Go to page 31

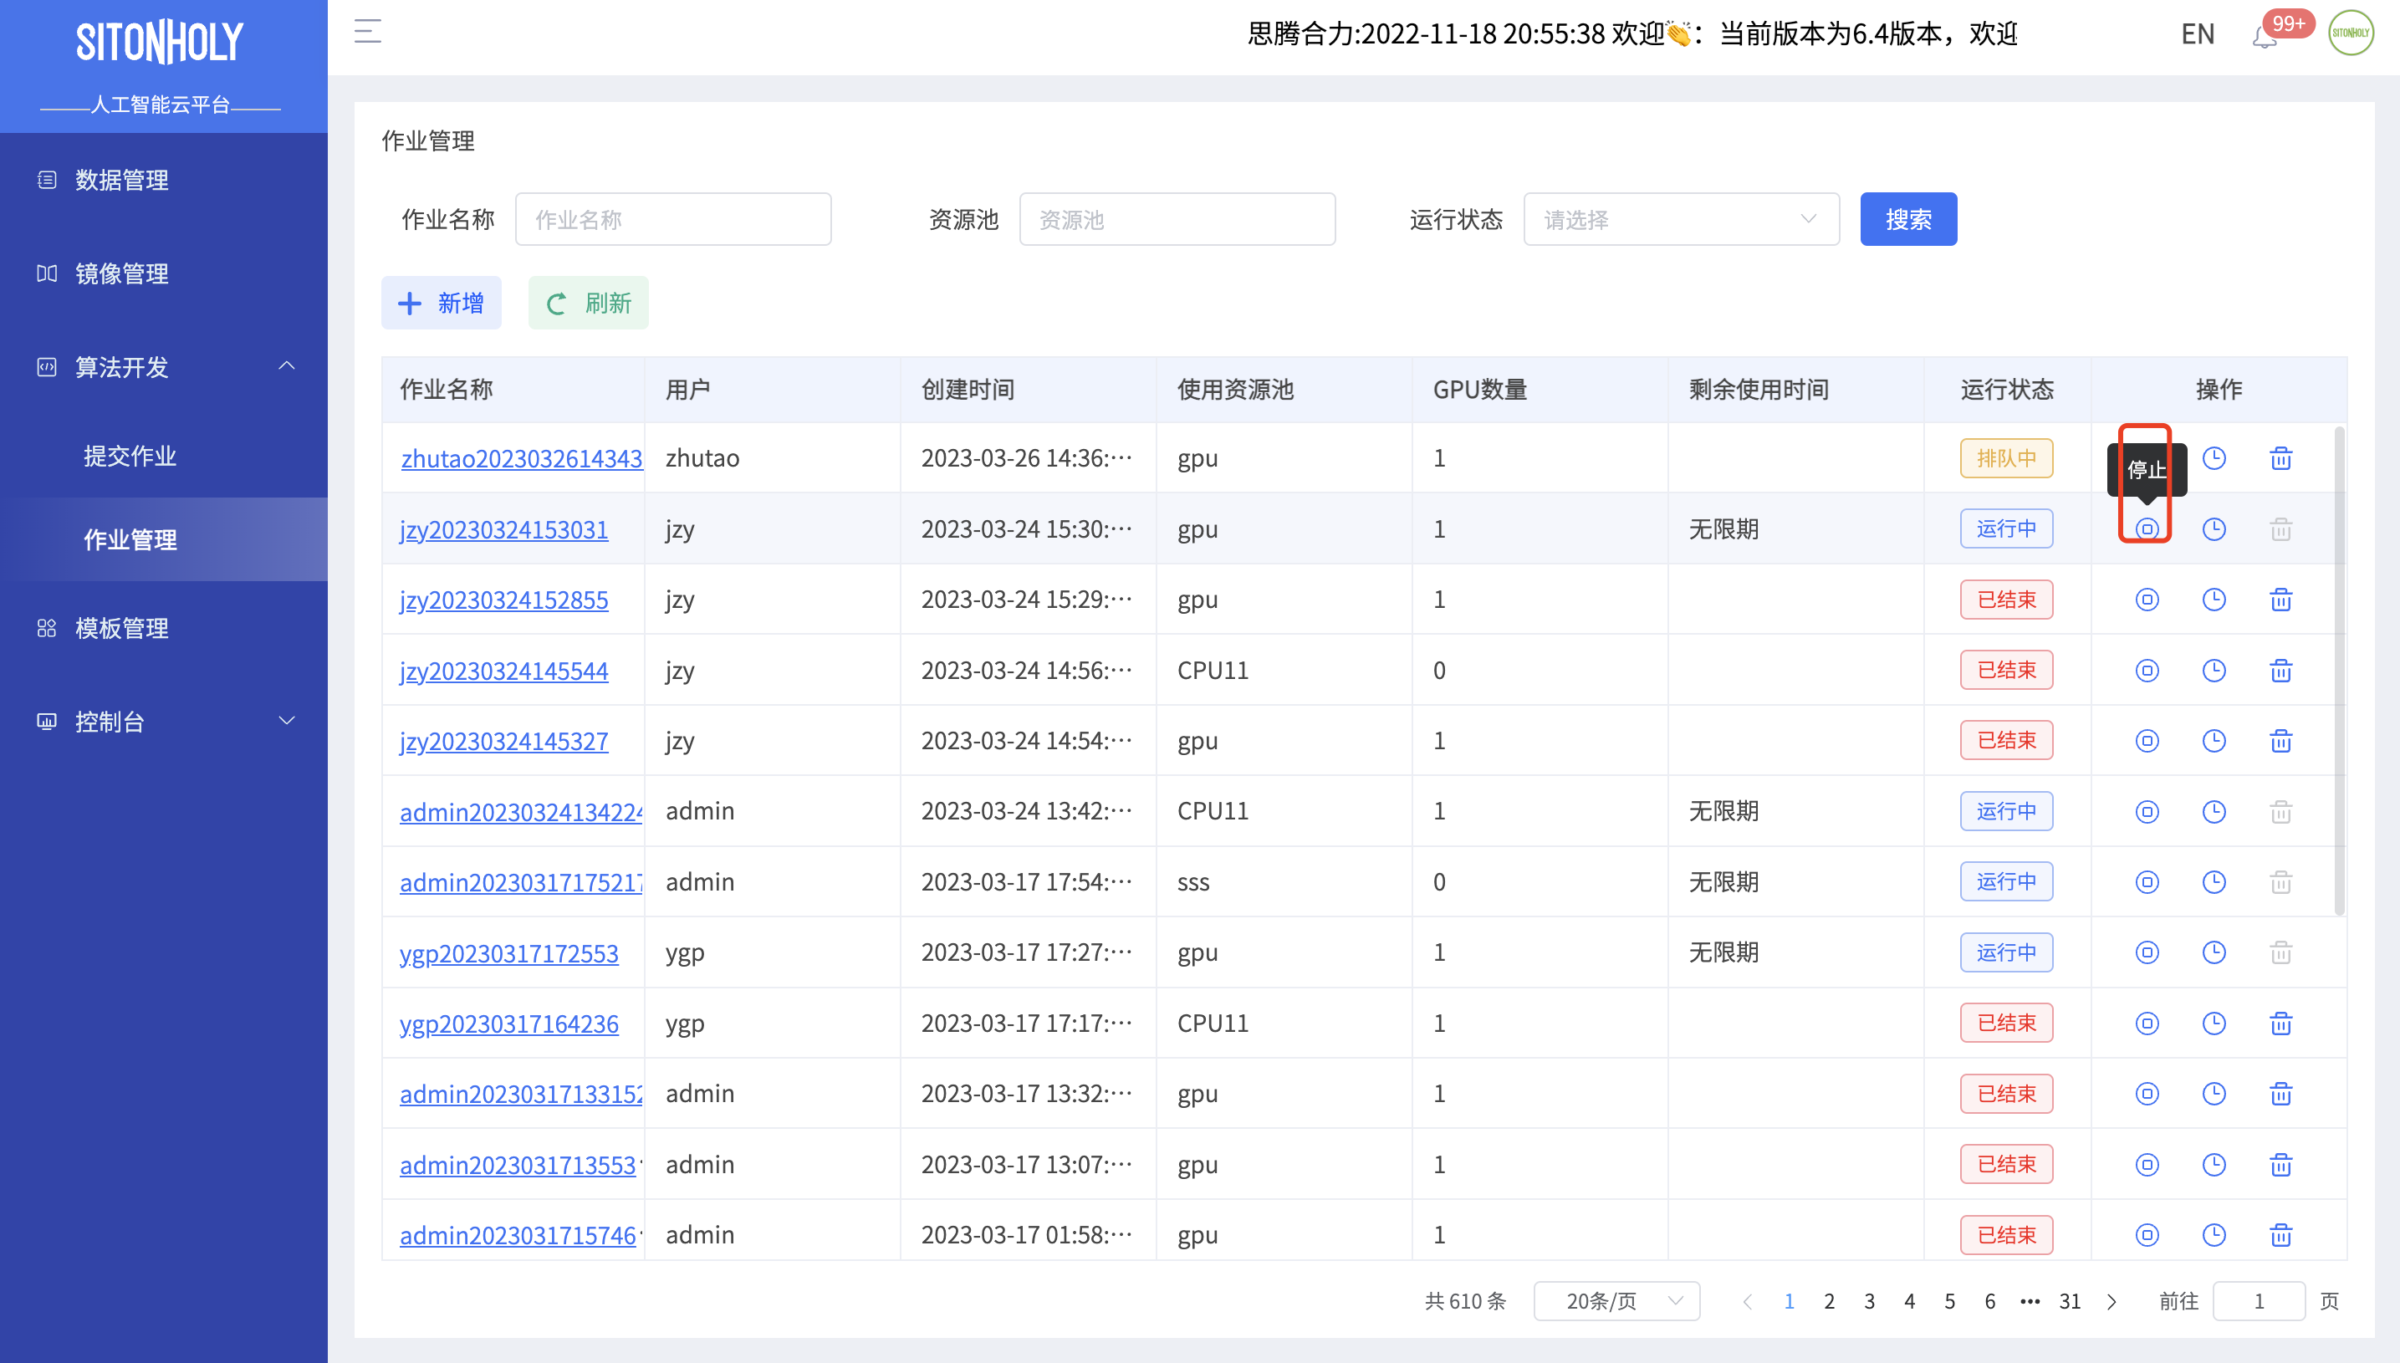(2070, 1301)
